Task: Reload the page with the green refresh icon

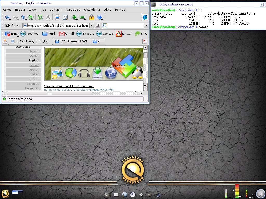Action: [40, 17]
